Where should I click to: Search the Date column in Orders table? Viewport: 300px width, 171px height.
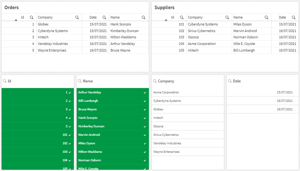pos(104,17)
